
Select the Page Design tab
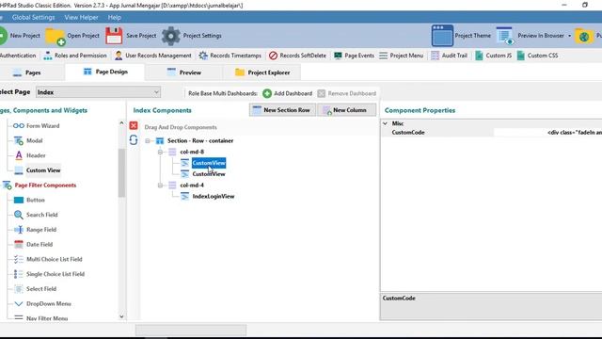[104, 72]
